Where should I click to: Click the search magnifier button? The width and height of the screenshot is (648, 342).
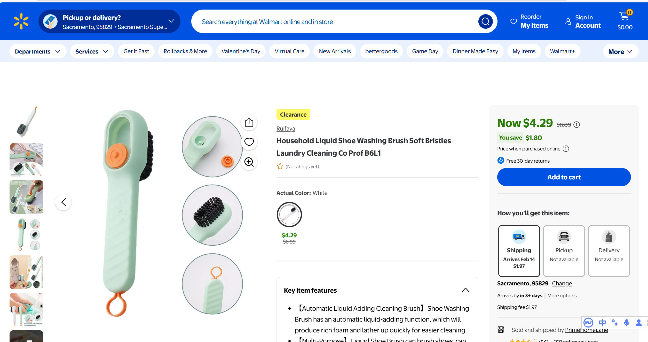[x=485, y=21]
